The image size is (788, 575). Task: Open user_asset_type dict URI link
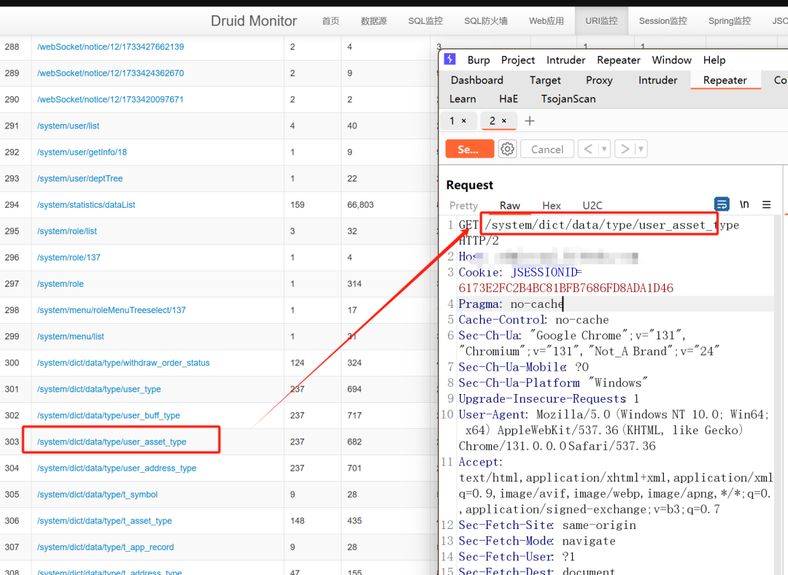112,441
